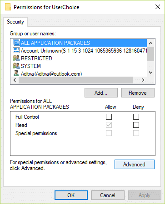
Task: Click the Remove button
Action: (138, 93)
